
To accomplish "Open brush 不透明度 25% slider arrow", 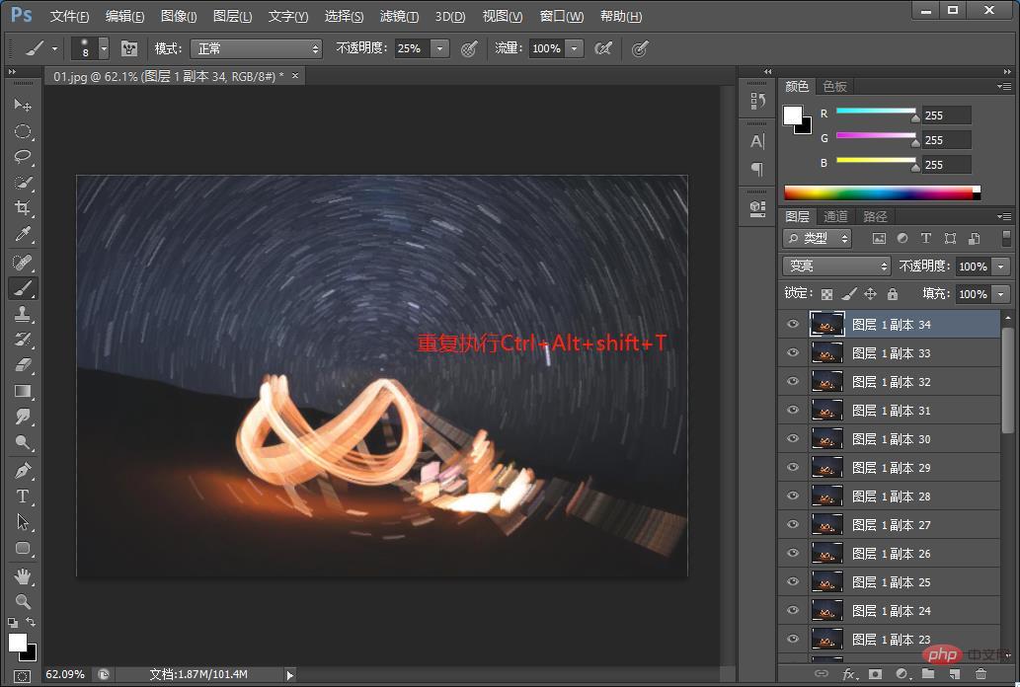I will 440,48.
